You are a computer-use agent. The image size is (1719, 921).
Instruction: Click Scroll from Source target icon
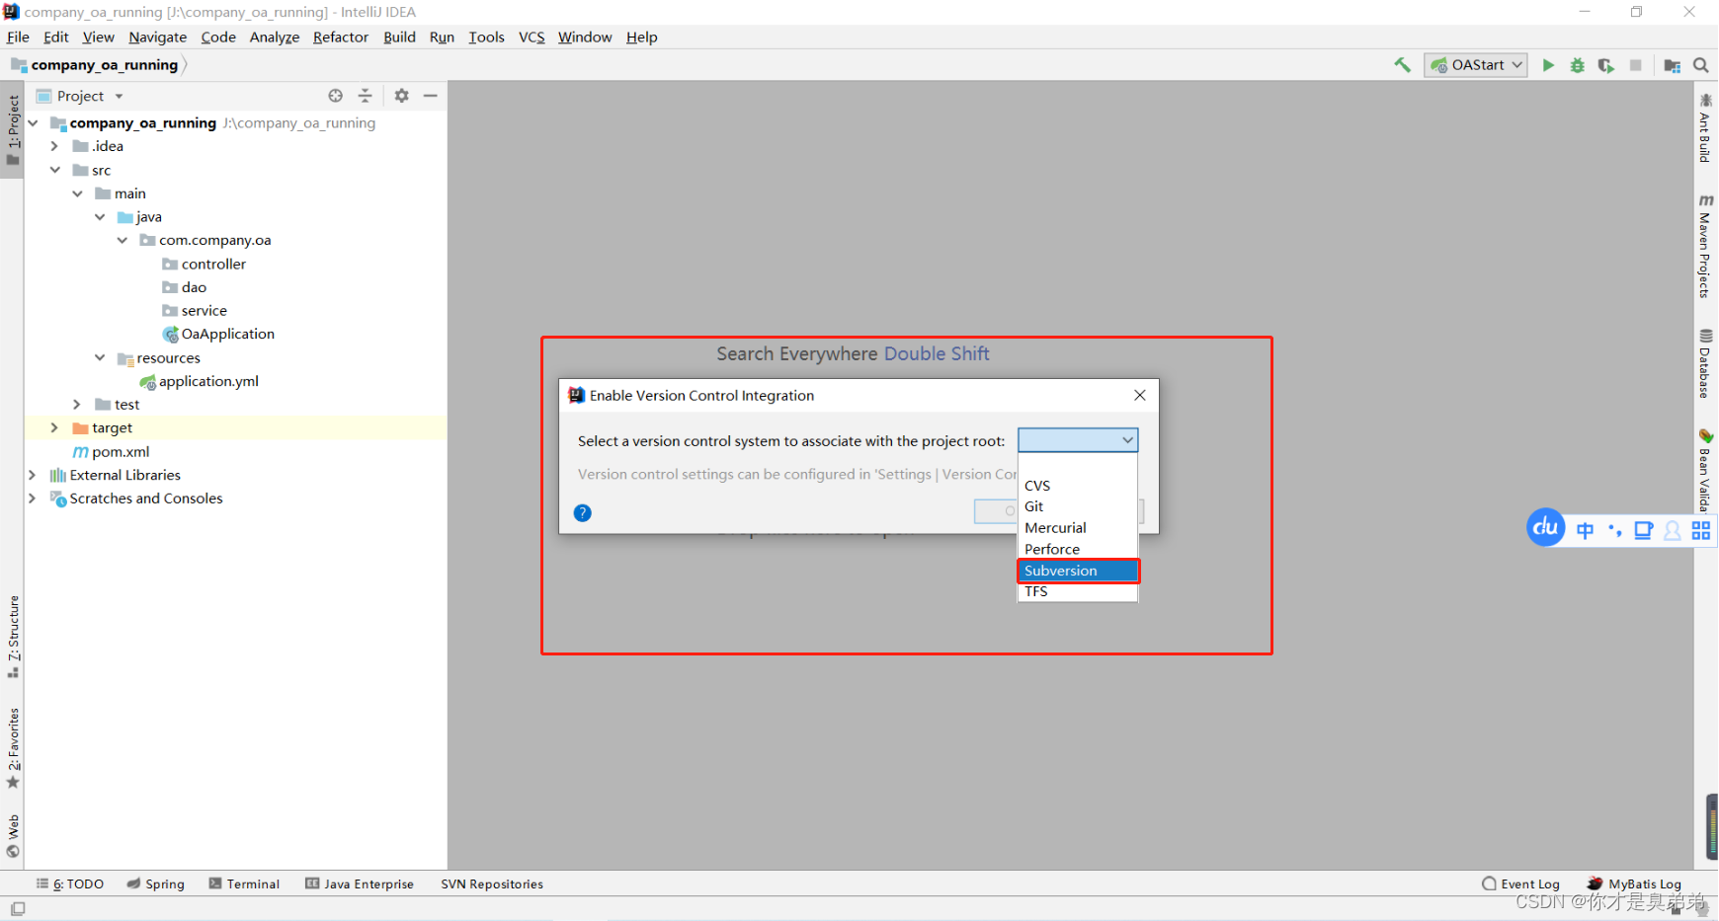point(336,96)
